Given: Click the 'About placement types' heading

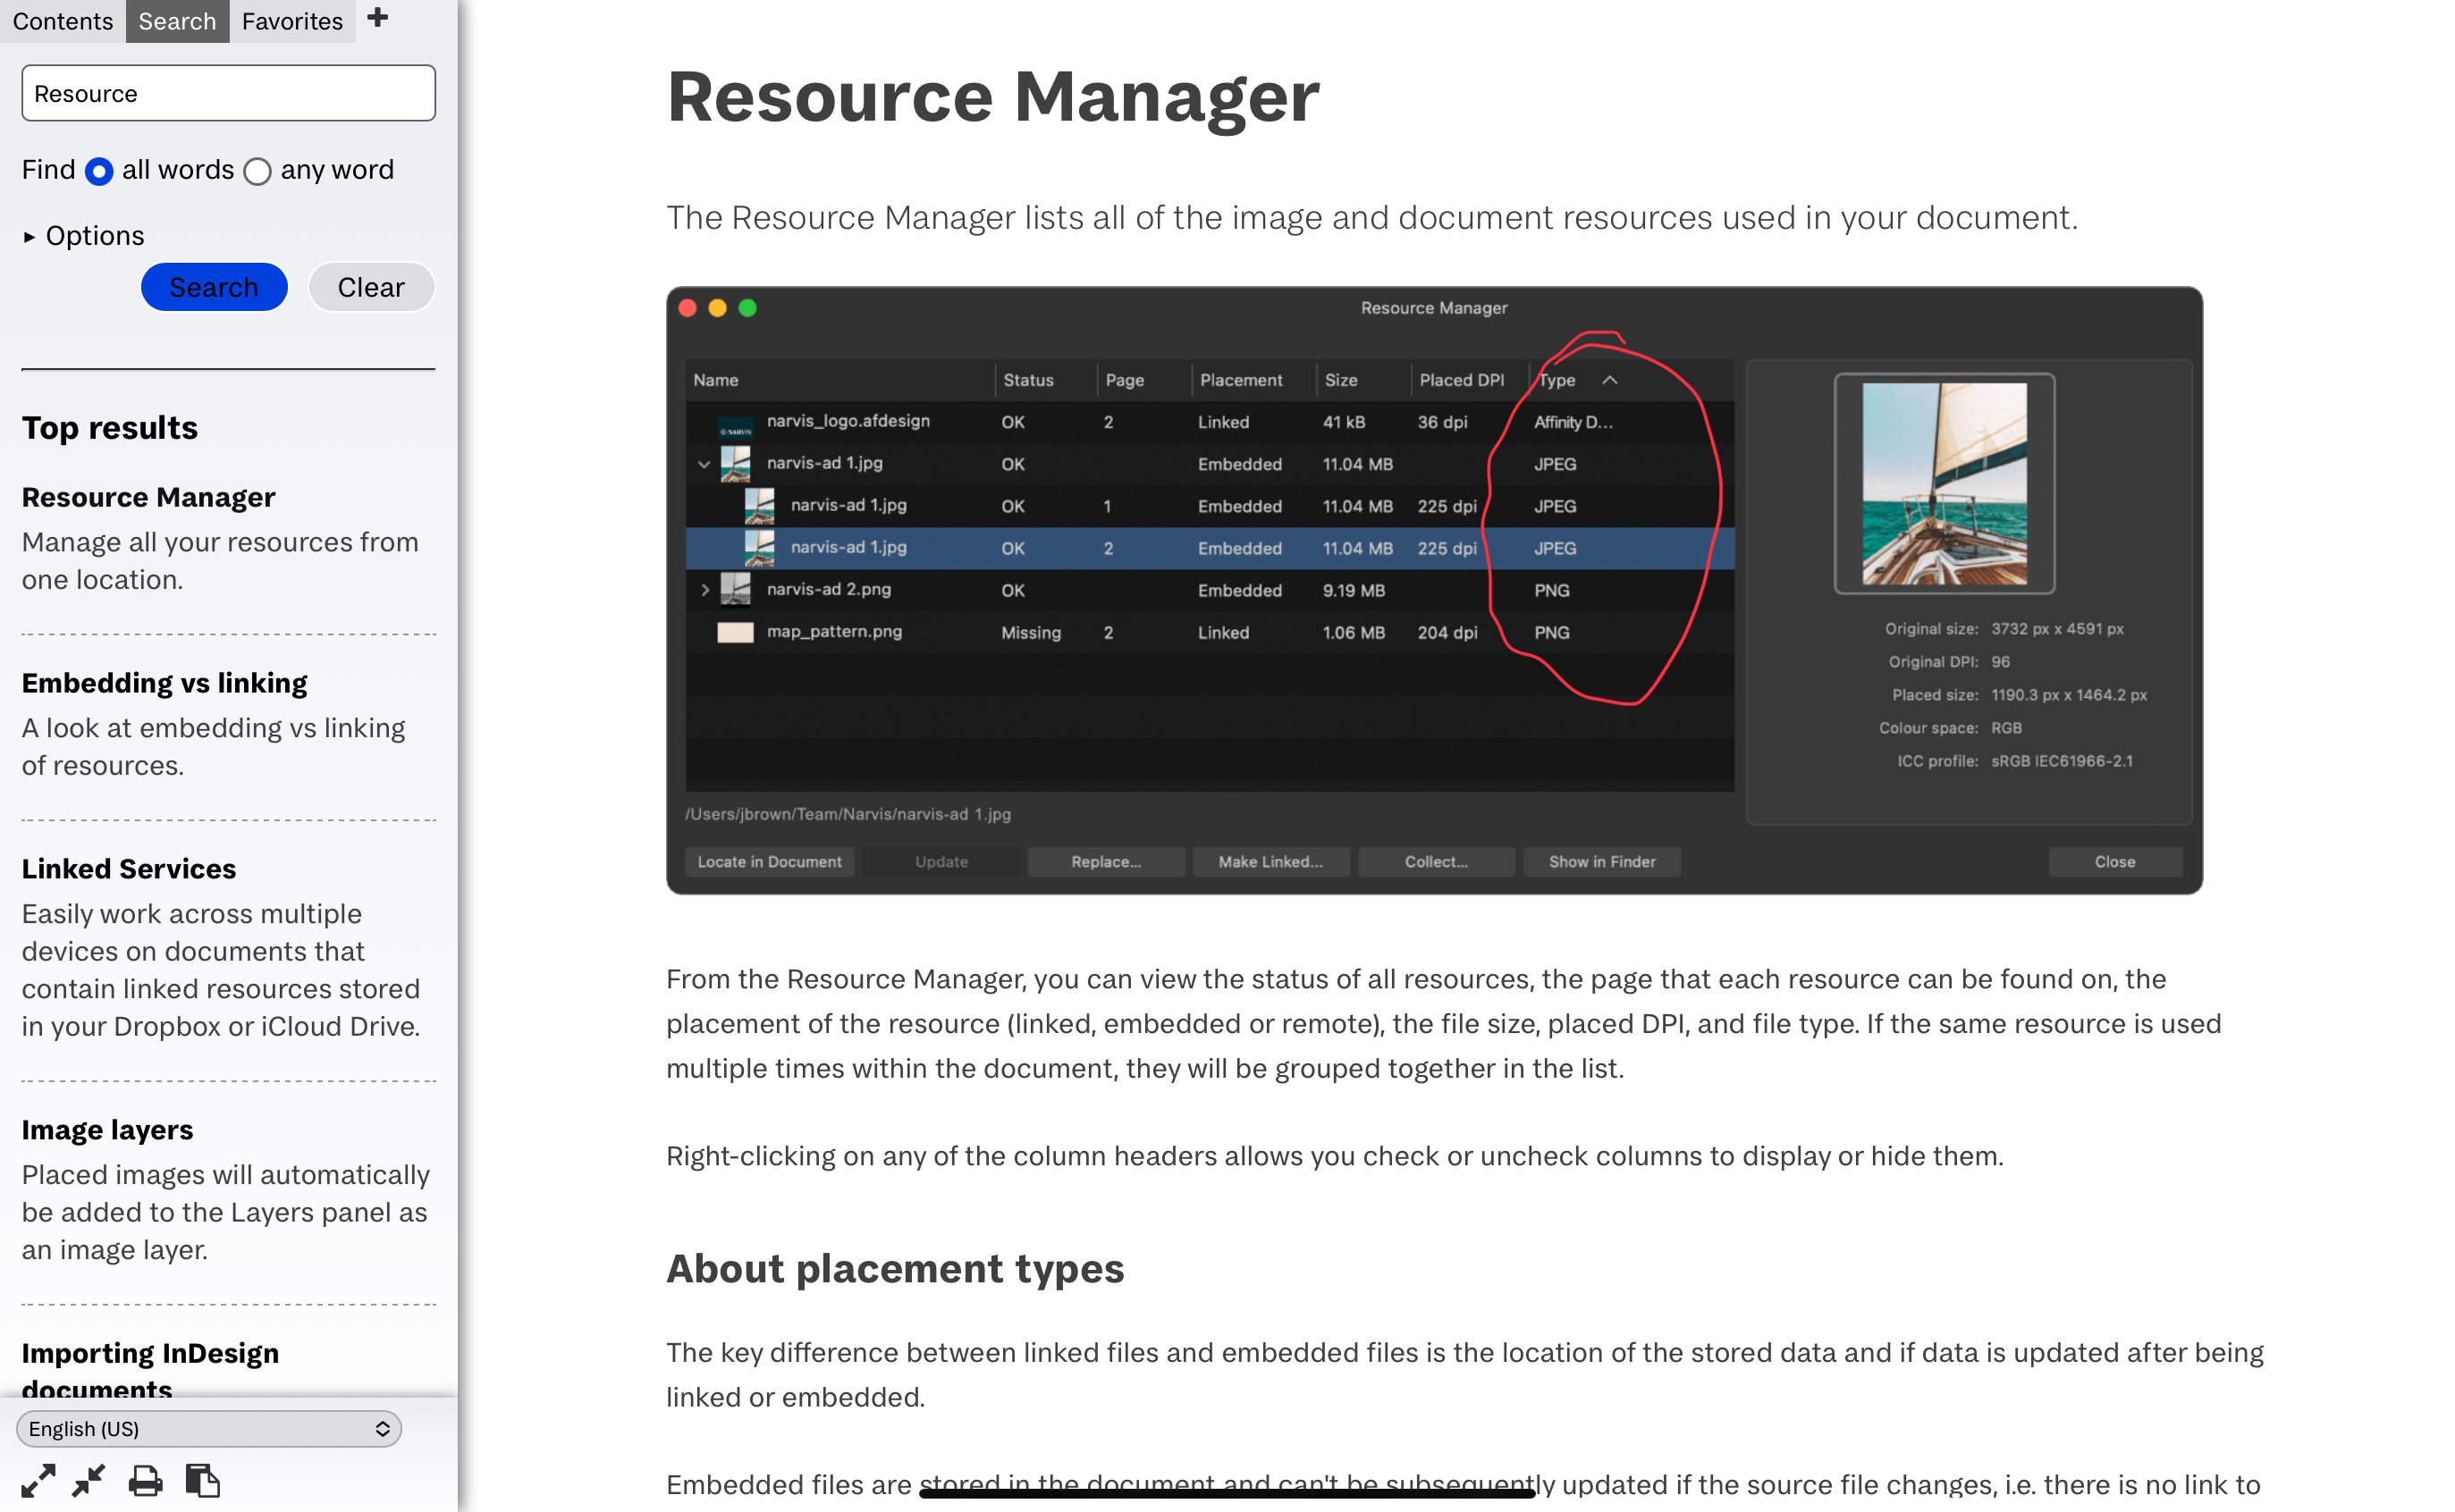Looking at the screenshot, I should [895, 1268].
